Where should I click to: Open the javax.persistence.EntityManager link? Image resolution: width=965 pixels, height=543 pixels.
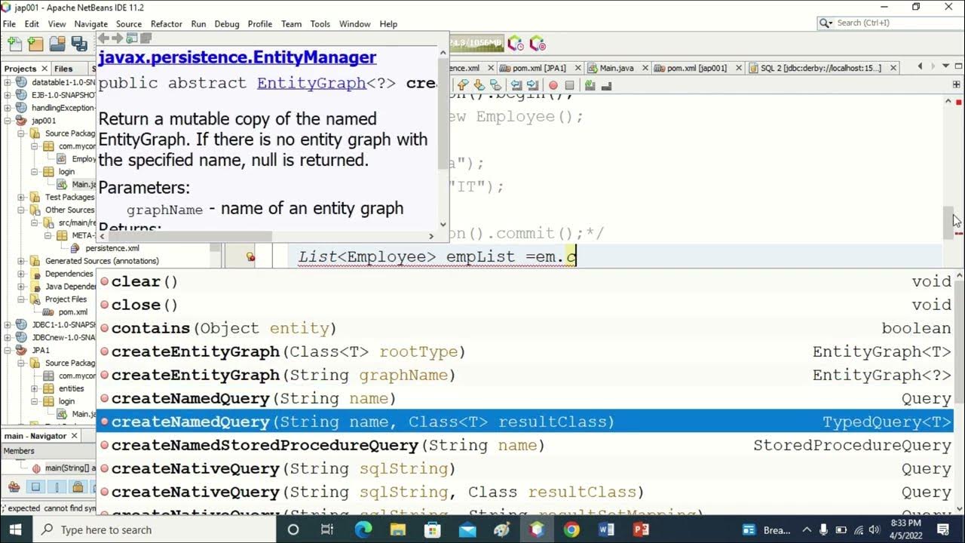tap(237, 57)
